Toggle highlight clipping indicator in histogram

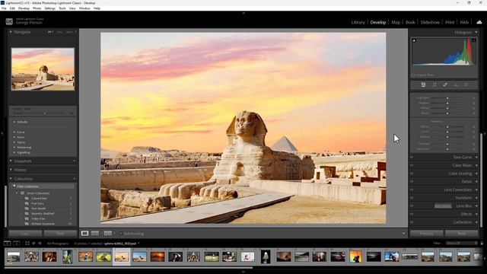473,40
